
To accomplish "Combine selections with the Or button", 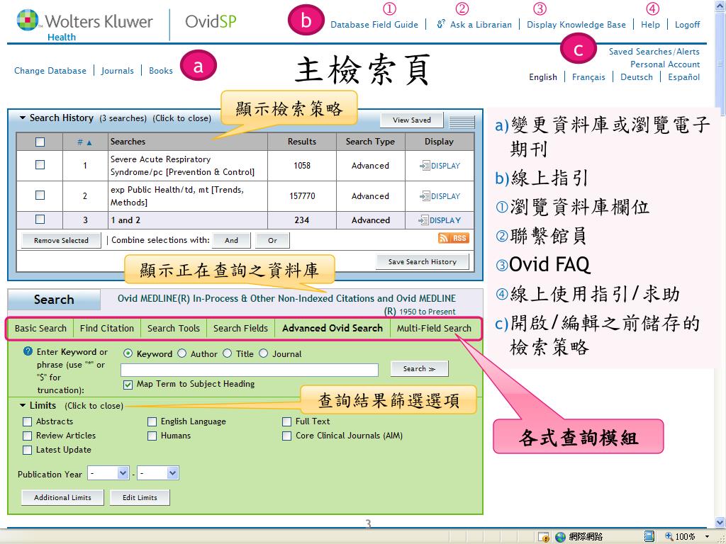I will click(x=273, y=241).
